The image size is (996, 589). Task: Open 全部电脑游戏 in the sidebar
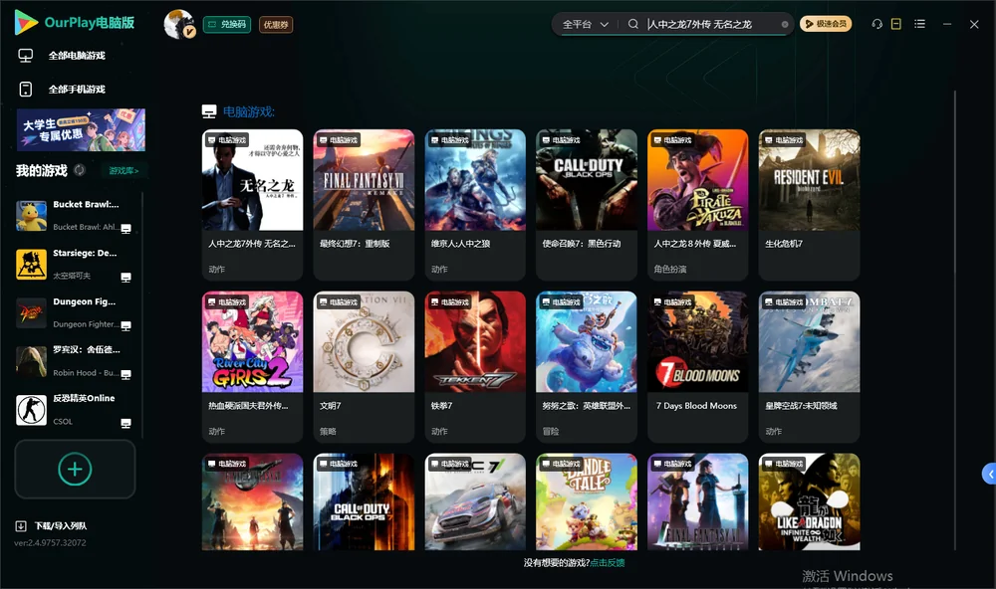click(62, 56)
